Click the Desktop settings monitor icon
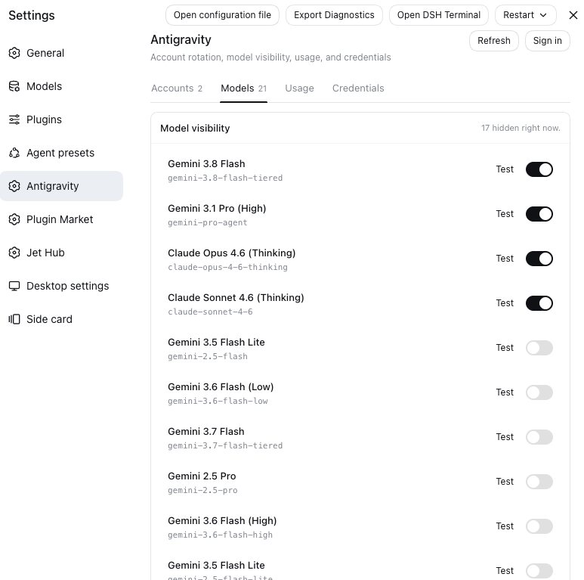584x580 pixels. [x=14, y=286]
